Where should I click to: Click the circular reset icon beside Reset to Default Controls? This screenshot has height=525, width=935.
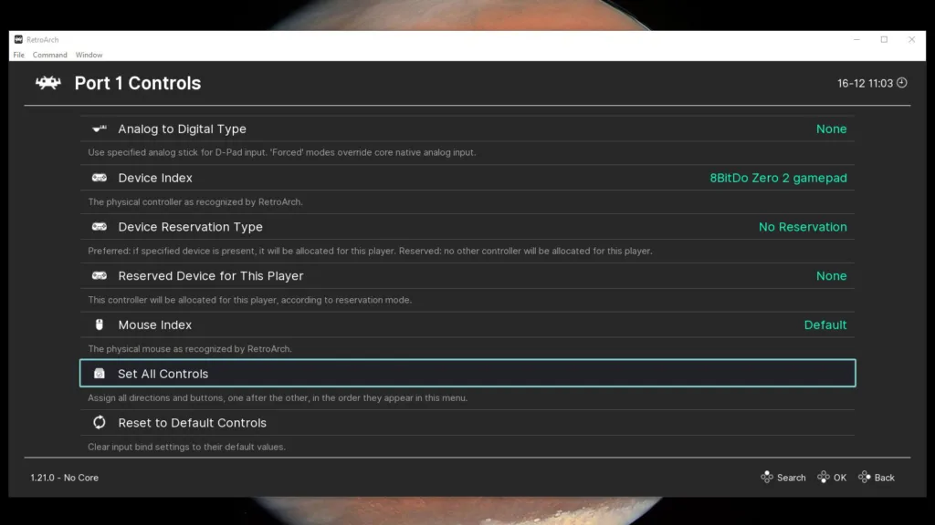100,422
